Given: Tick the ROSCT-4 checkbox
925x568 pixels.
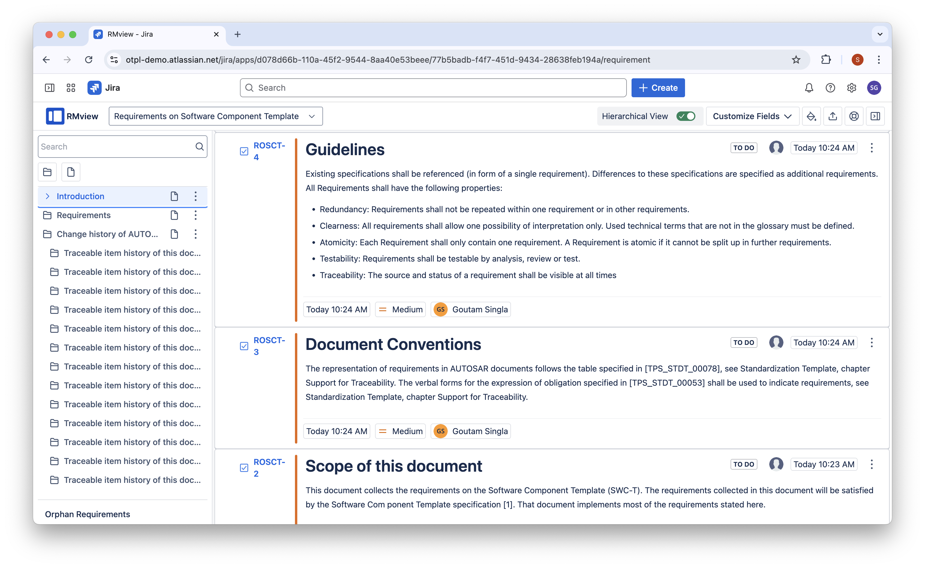Looking at the screenshot, I should pyautogui.click(x=244, y=151).
